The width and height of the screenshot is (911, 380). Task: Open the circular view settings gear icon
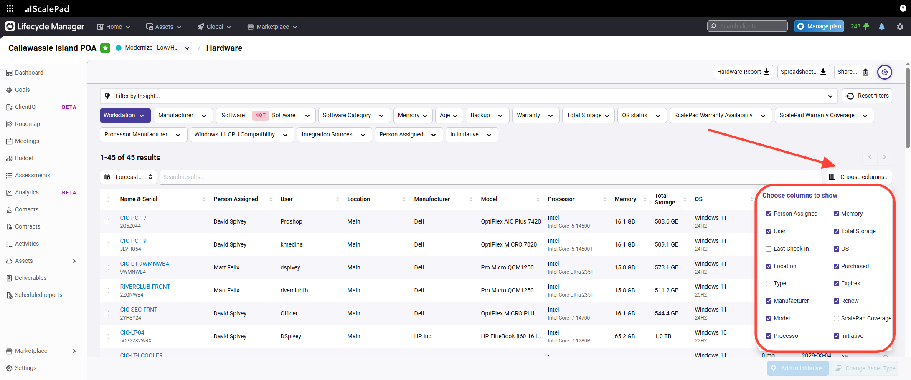click(x=884, y=72)
